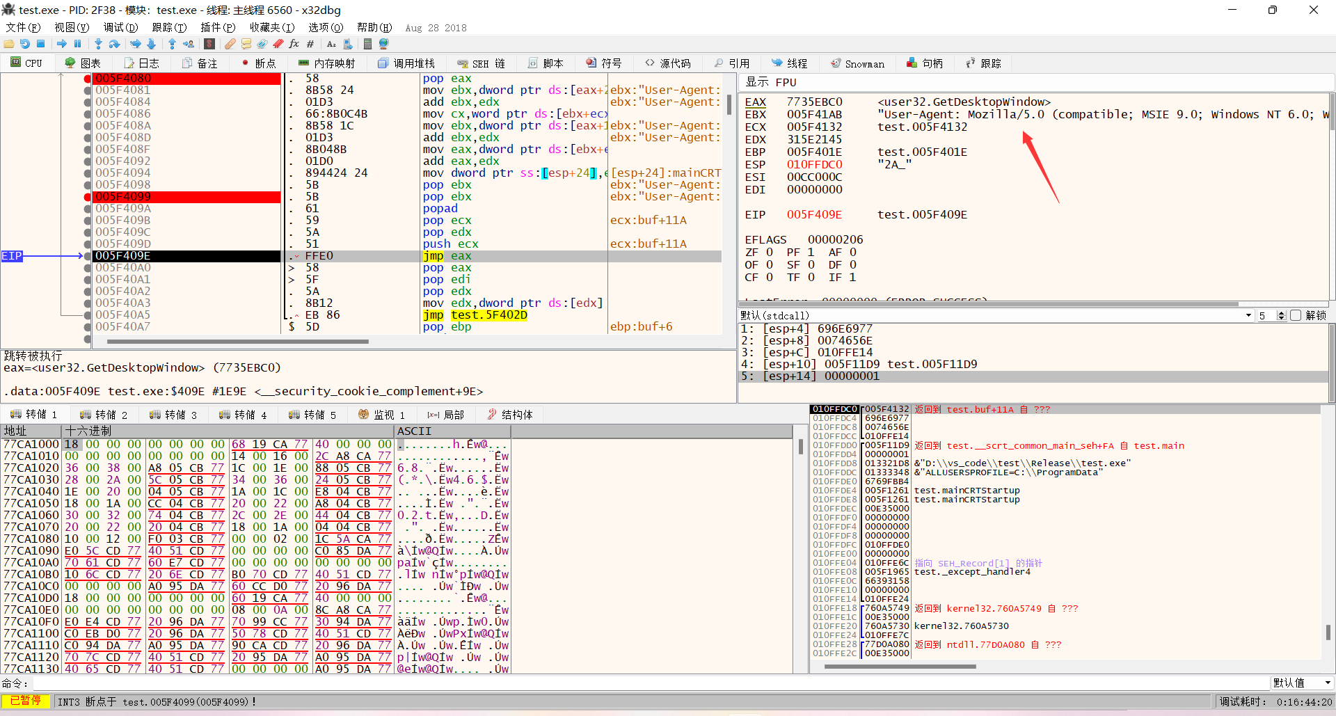Screen dimensions: 1336x716
Task: Click the Trace Into icon
Action: point(135,44)
